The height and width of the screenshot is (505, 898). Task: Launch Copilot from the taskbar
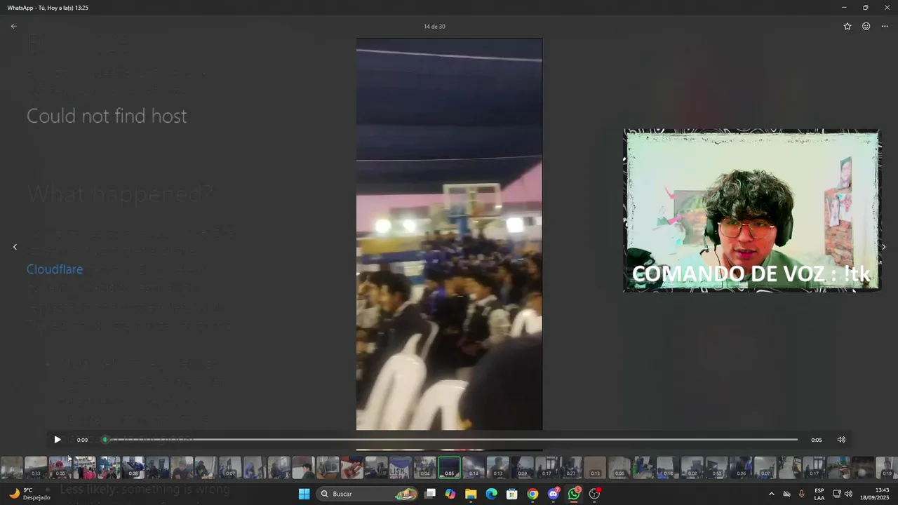[450, 494]
